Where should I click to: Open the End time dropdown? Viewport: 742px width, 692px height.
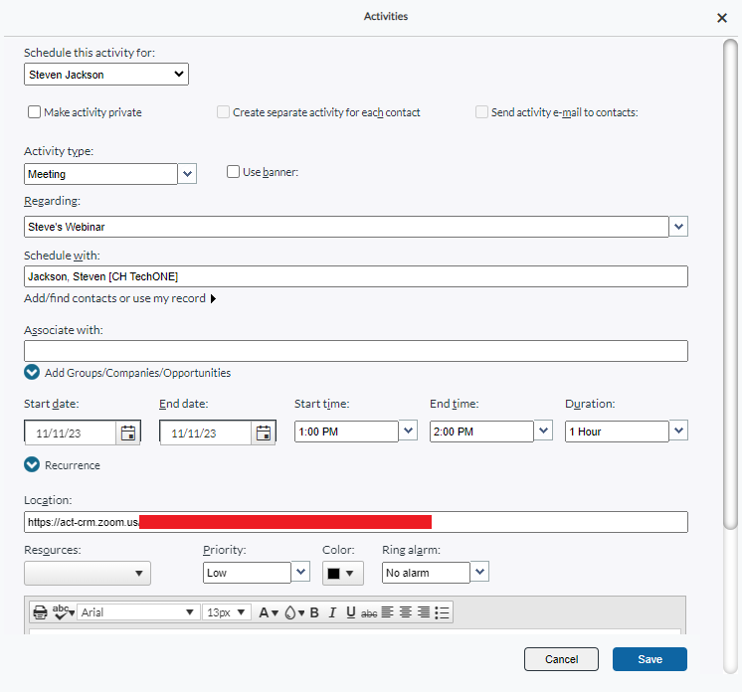543,431
